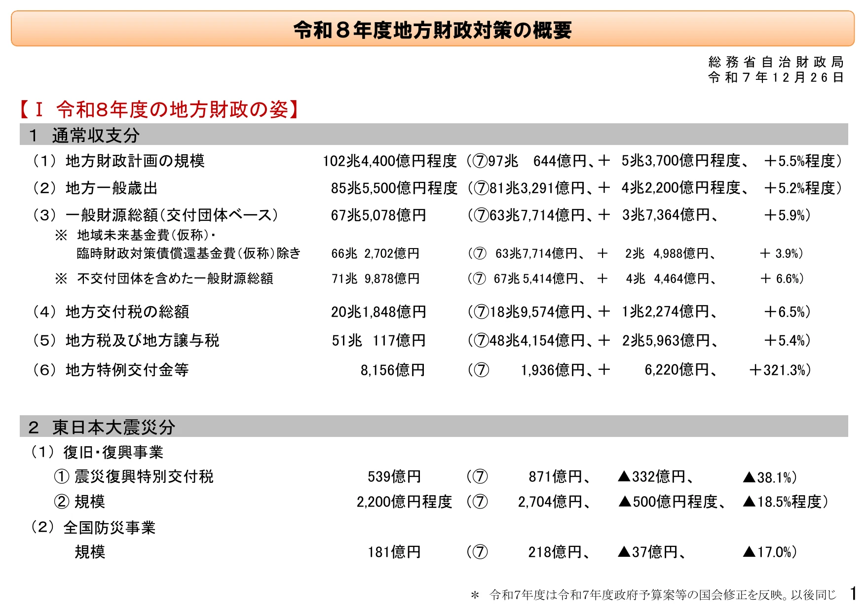Click the note 不交付団体を含めた一般財源総額
Viewport: 866px width, 612px height.
tap(175, 279)
